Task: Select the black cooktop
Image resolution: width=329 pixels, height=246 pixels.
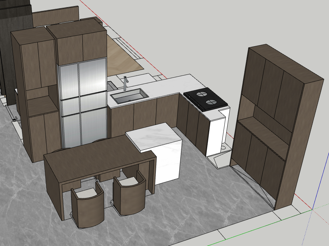Action: pyautogui.click(x=205, y=99)
